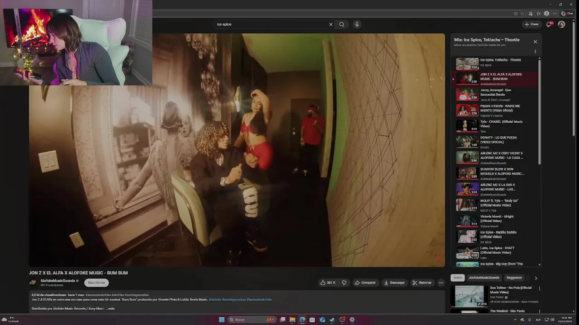The width and height of the screenshot is (579, 325).
Task: Open more actions next to Recortar
Action: tap(441, 283)
